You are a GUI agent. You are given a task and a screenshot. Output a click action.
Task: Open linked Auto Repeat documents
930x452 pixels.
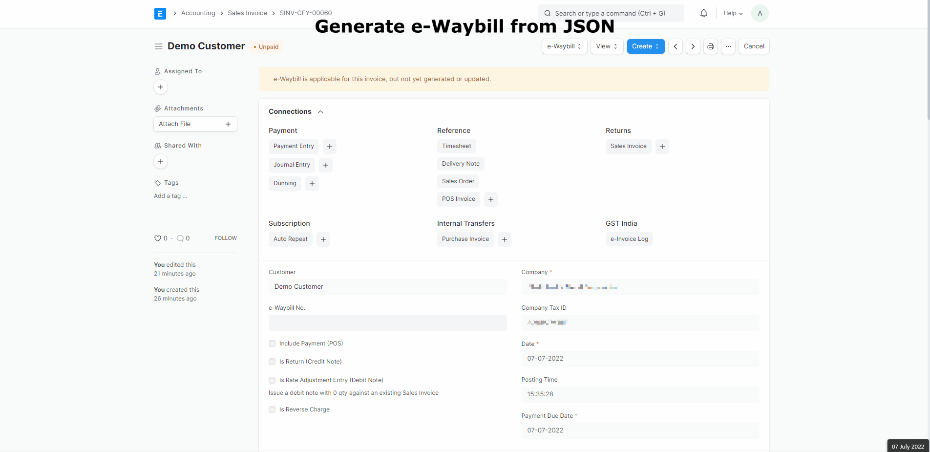[291, 239]
